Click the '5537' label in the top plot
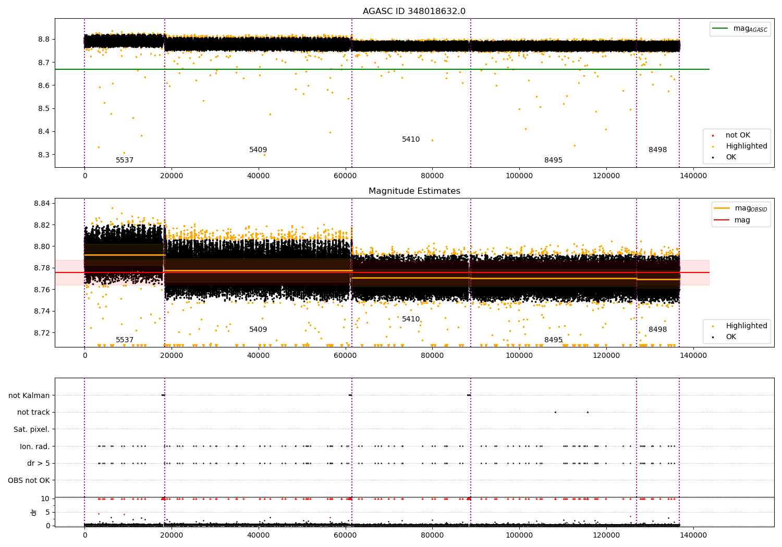 (125, 160)
